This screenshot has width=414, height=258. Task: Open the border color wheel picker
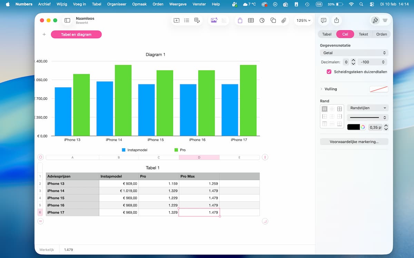363,127
